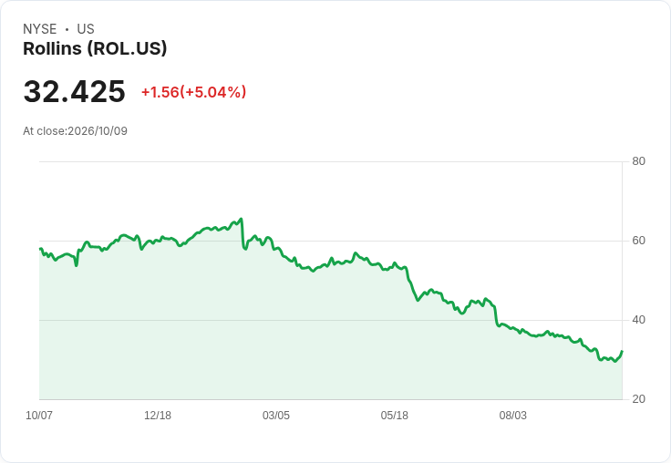The image size is (671, 463).
Task: Click the 32.425 current price
Action: [74, 91]
